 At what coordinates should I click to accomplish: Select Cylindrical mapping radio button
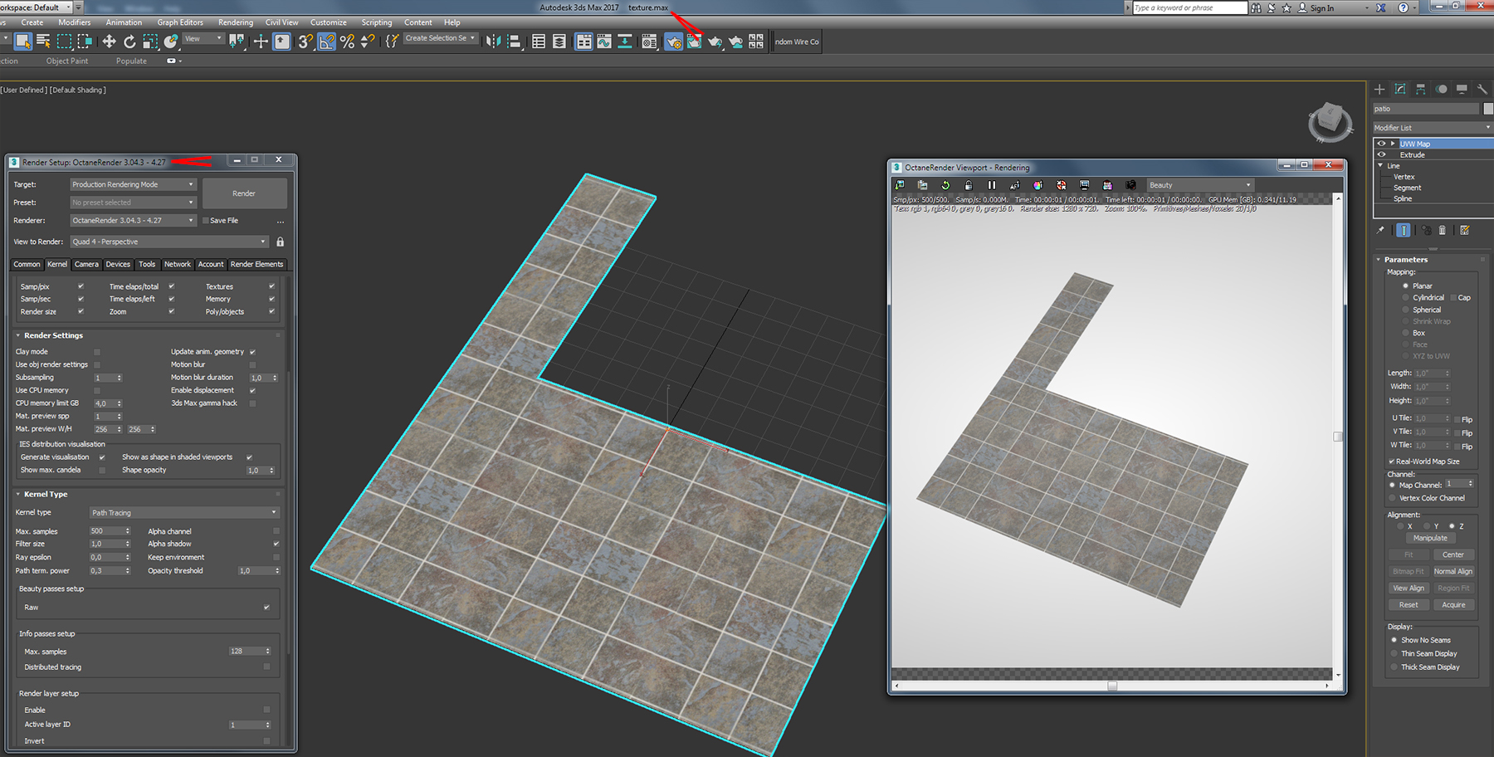pos(1405,297)
